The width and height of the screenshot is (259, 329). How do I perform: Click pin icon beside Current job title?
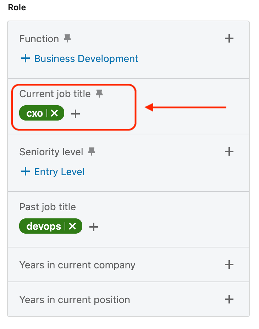coord(99,94)
